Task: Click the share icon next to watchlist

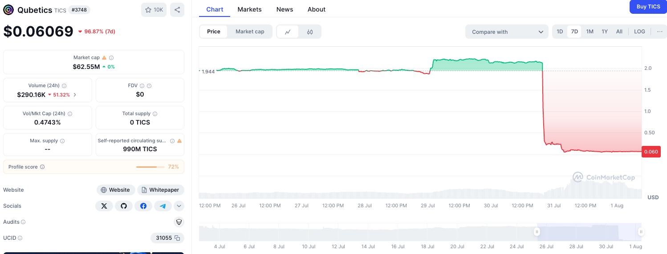Action: (177, 10)
